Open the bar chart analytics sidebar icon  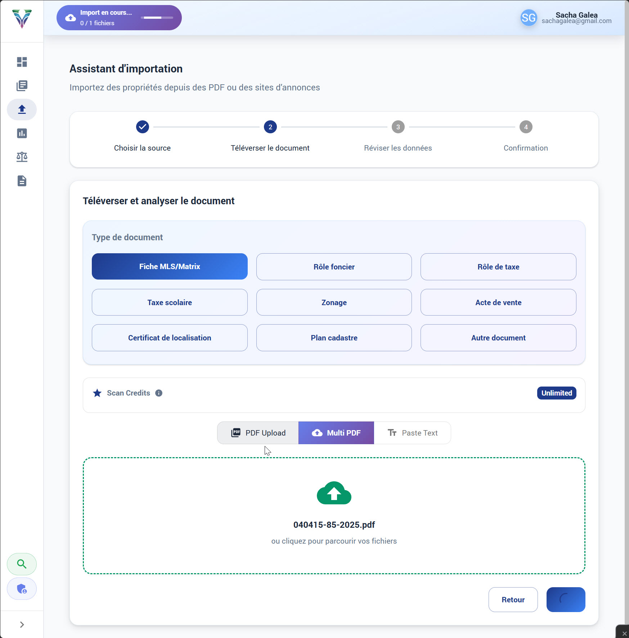click(22, 133)
